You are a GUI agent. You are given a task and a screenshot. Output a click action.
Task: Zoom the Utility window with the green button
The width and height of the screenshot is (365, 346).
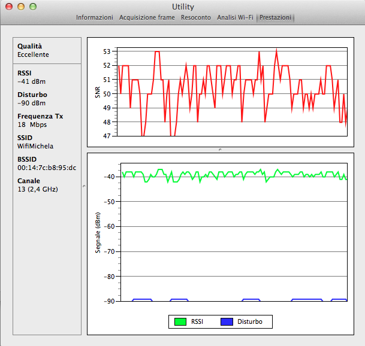[x=33, y=7]
